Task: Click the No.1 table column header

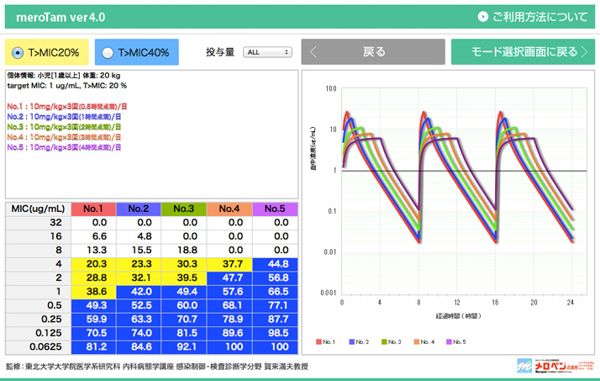Action: (92, 209)
